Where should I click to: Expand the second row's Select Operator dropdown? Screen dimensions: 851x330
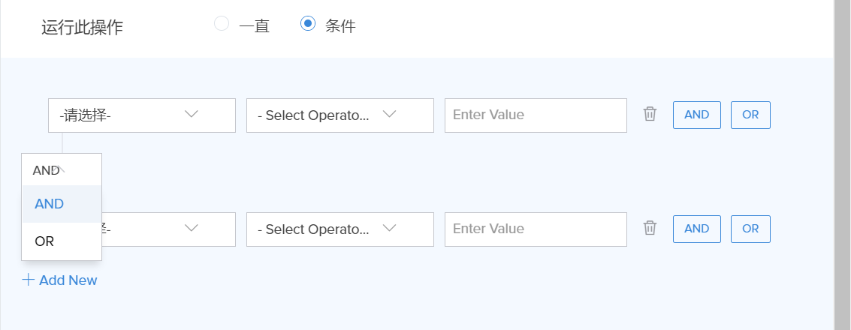[339, 229]
